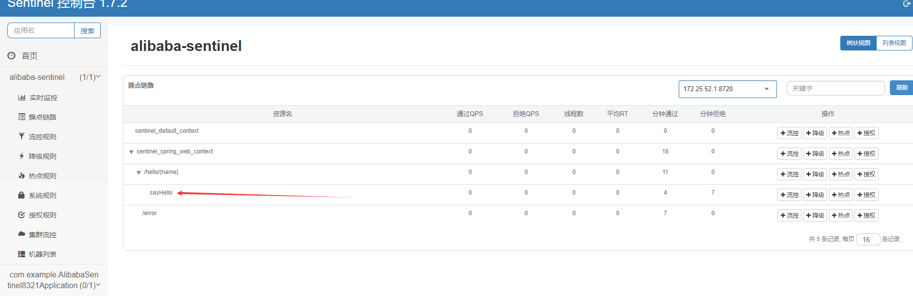This screenshot has width=913, height=296.
Task: Go to 降级规则 page
Action: pyautogui.click(x=43, y=156)
